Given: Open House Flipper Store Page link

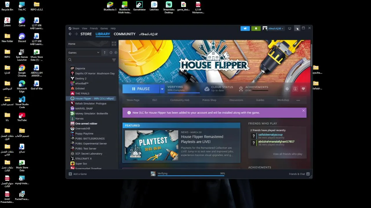Looking at the screenshot, I should [133, 100].
